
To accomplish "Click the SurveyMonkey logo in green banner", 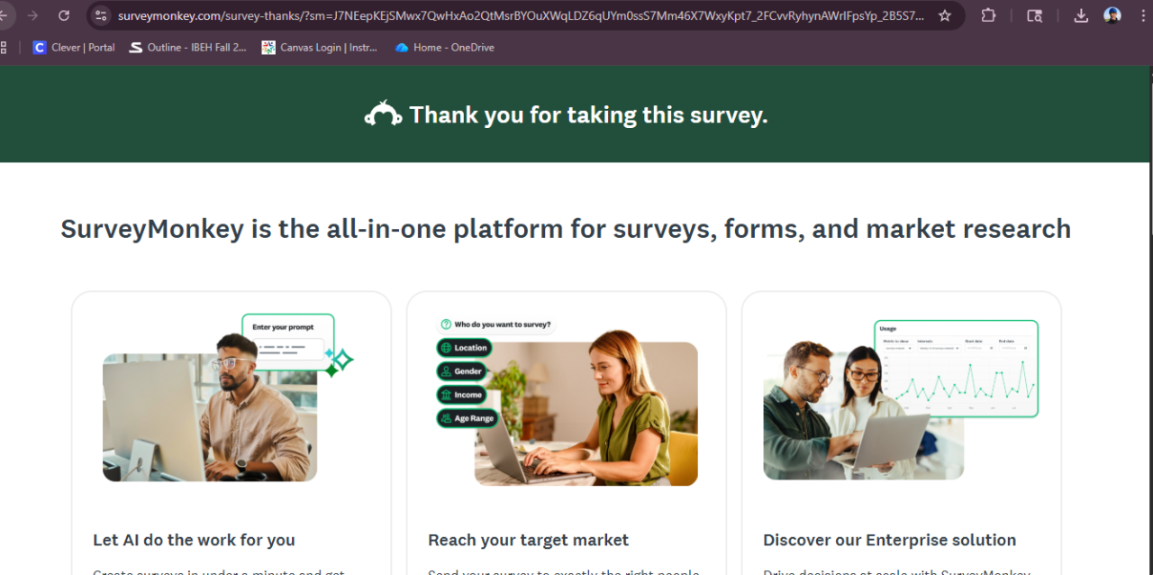I will click(383, 114).
